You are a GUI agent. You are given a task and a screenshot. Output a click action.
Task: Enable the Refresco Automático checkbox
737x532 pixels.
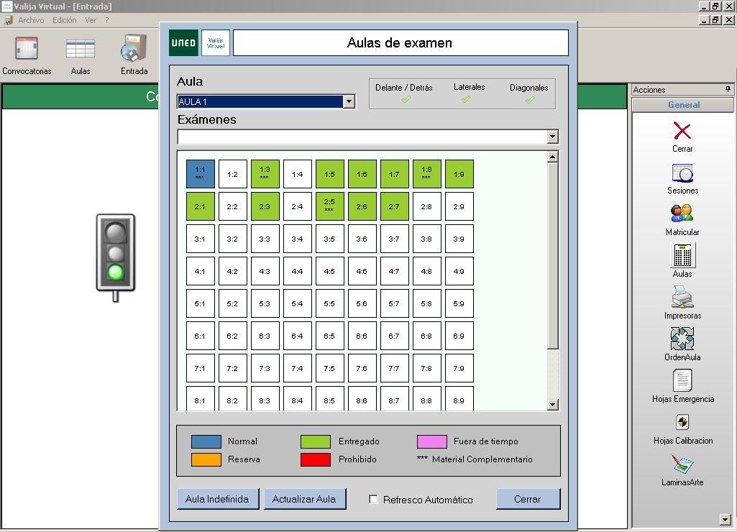pos(373,499)
